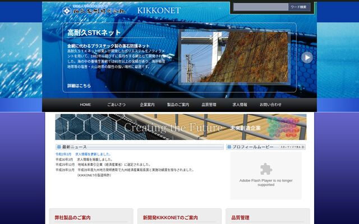Click the プロフィールムービー section square icon

tap(229, 147)
